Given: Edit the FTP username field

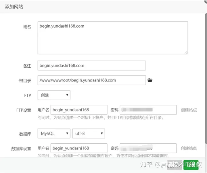Looking at the screenshot, I should pos(79,110).
